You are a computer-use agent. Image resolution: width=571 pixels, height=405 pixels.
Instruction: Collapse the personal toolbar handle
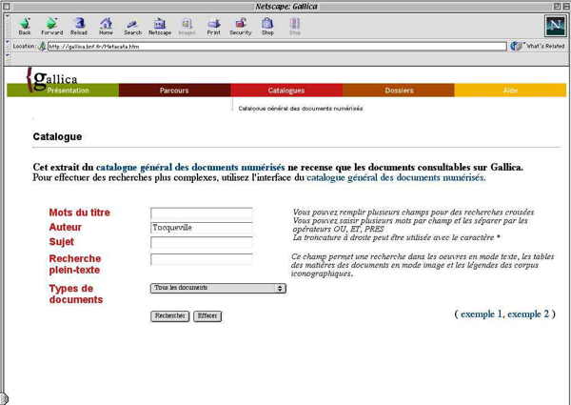coord(8,57)
